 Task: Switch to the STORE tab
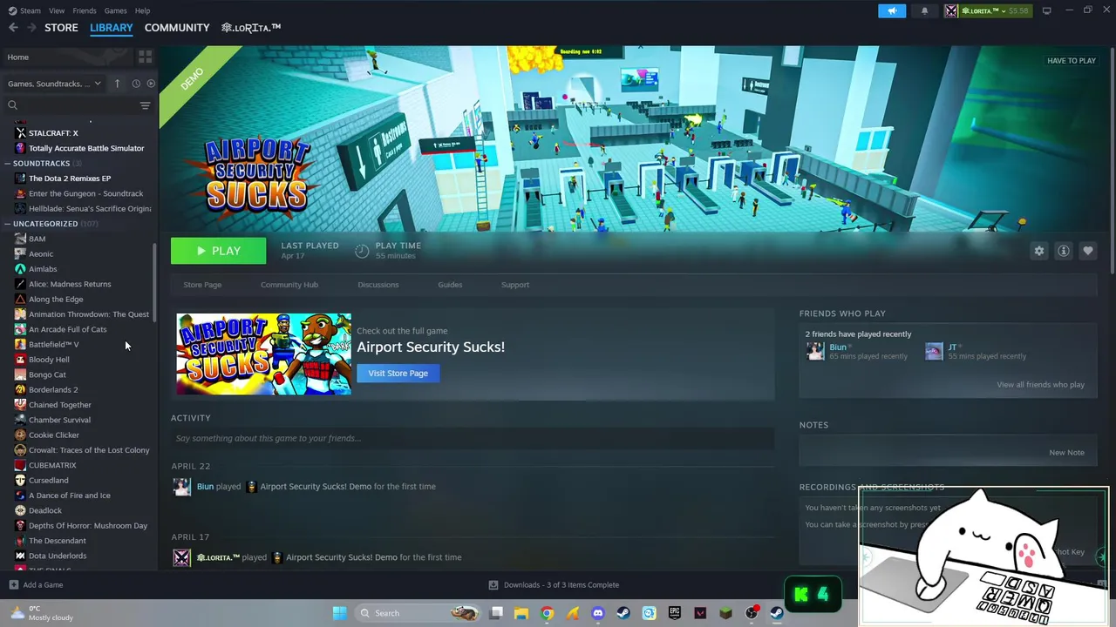(x=61, y=28)
